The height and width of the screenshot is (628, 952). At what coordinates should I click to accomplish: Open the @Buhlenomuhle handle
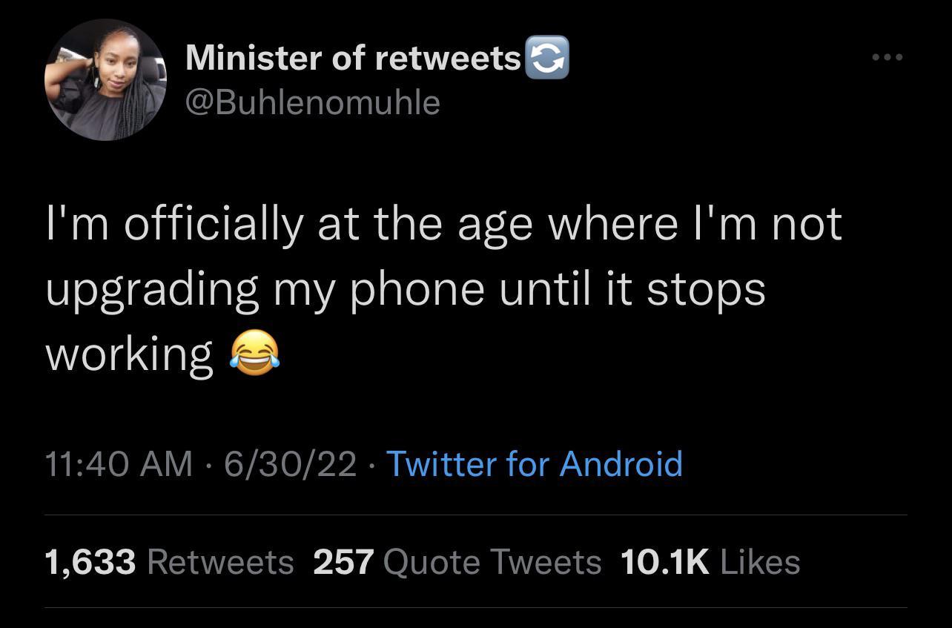pos(312,104)
